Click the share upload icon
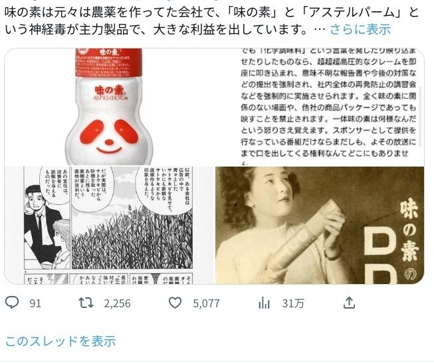434x363 pixels. (x=349, y=303)
